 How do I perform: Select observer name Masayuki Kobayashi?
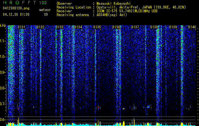point(114,3)
